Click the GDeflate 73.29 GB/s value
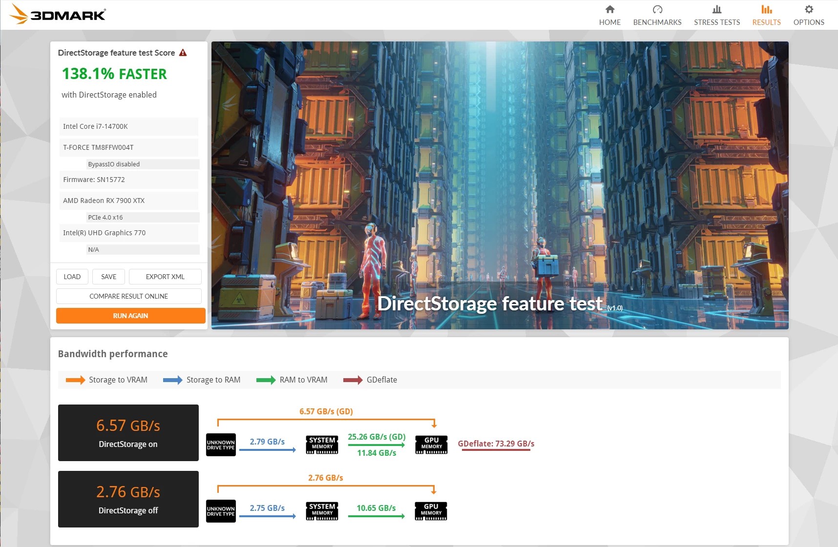Screen dimensions: 838x547 tap(496, 444)
